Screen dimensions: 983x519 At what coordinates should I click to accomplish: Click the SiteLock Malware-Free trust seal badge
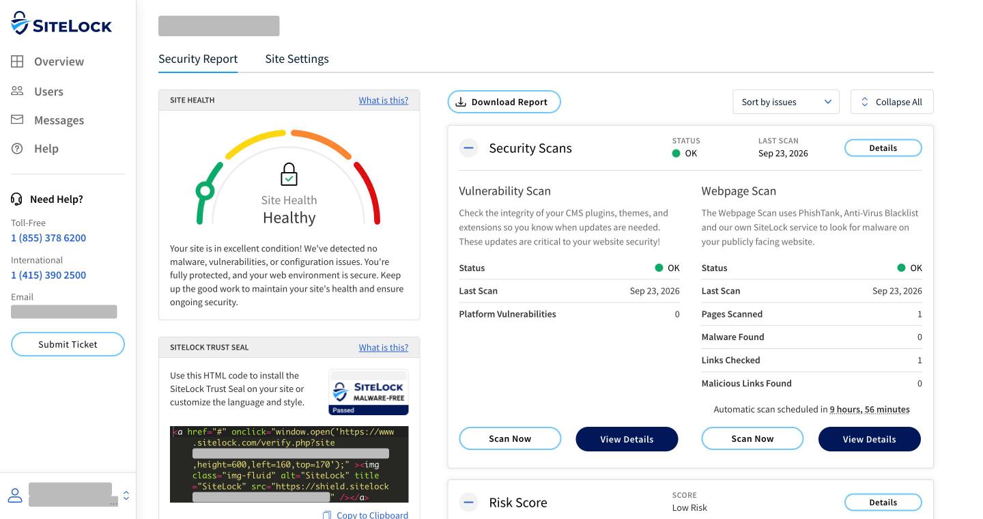pyautogui.click(x=369, y=392)
